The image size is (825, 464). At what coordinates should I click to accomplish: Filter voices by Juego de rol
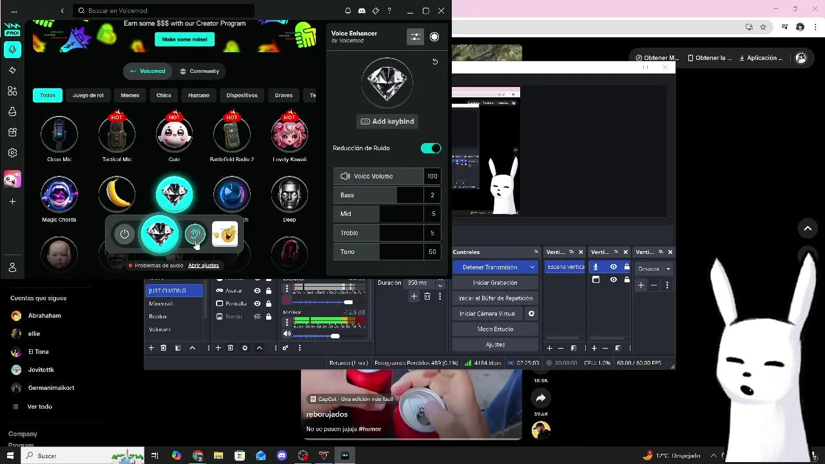88,95
